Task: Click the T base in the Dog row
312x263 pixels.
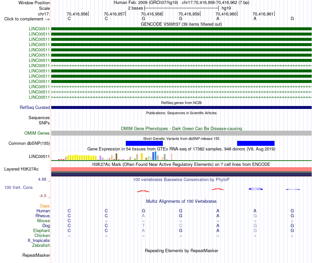Action: pyautogui.click(x=143, y=225)
